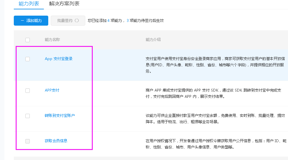The image size is (288, 160).
Task: Toggle the select-all checkbox in table header
Action: (28, 40)
